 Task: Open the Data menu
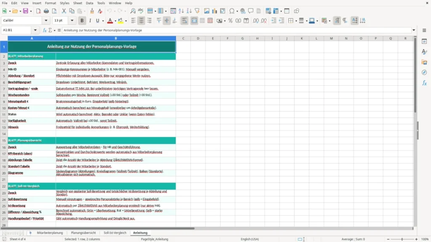[89, 3]
